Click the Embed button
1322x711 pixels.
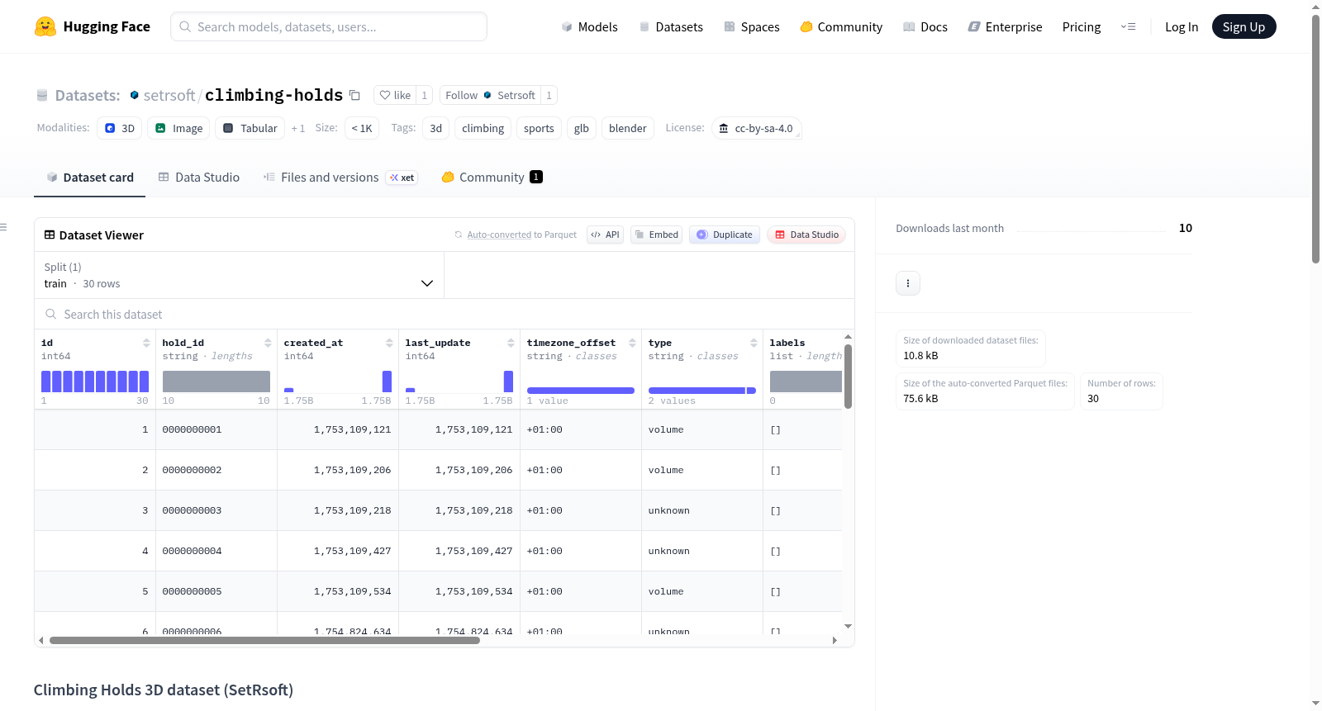tap(656, 235)
